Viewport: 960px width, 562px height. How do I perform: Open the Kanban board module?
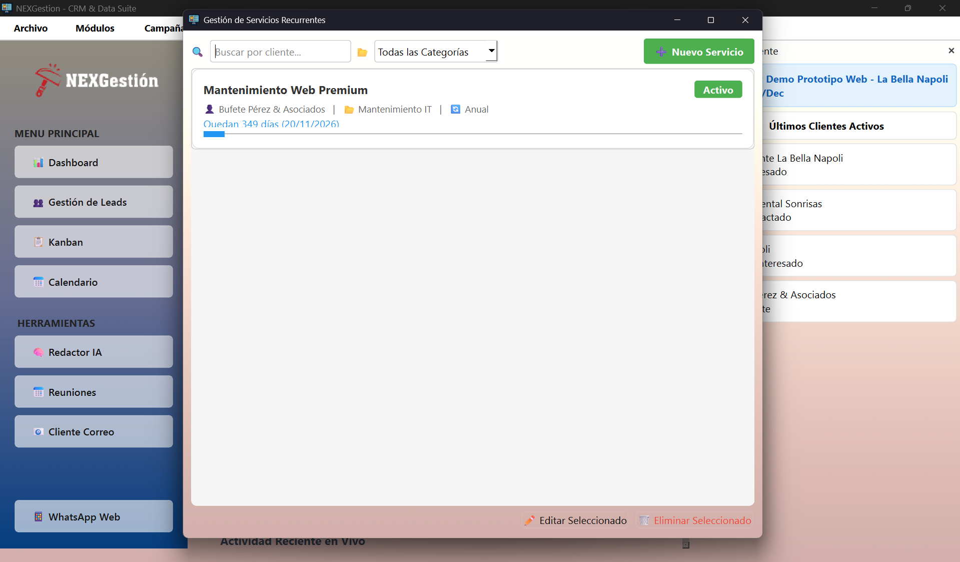click(94, 242)
